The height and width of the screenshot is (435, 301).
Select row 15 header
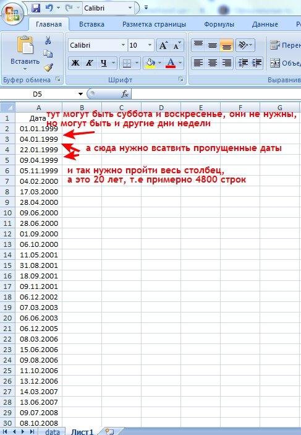click(7, 265)
